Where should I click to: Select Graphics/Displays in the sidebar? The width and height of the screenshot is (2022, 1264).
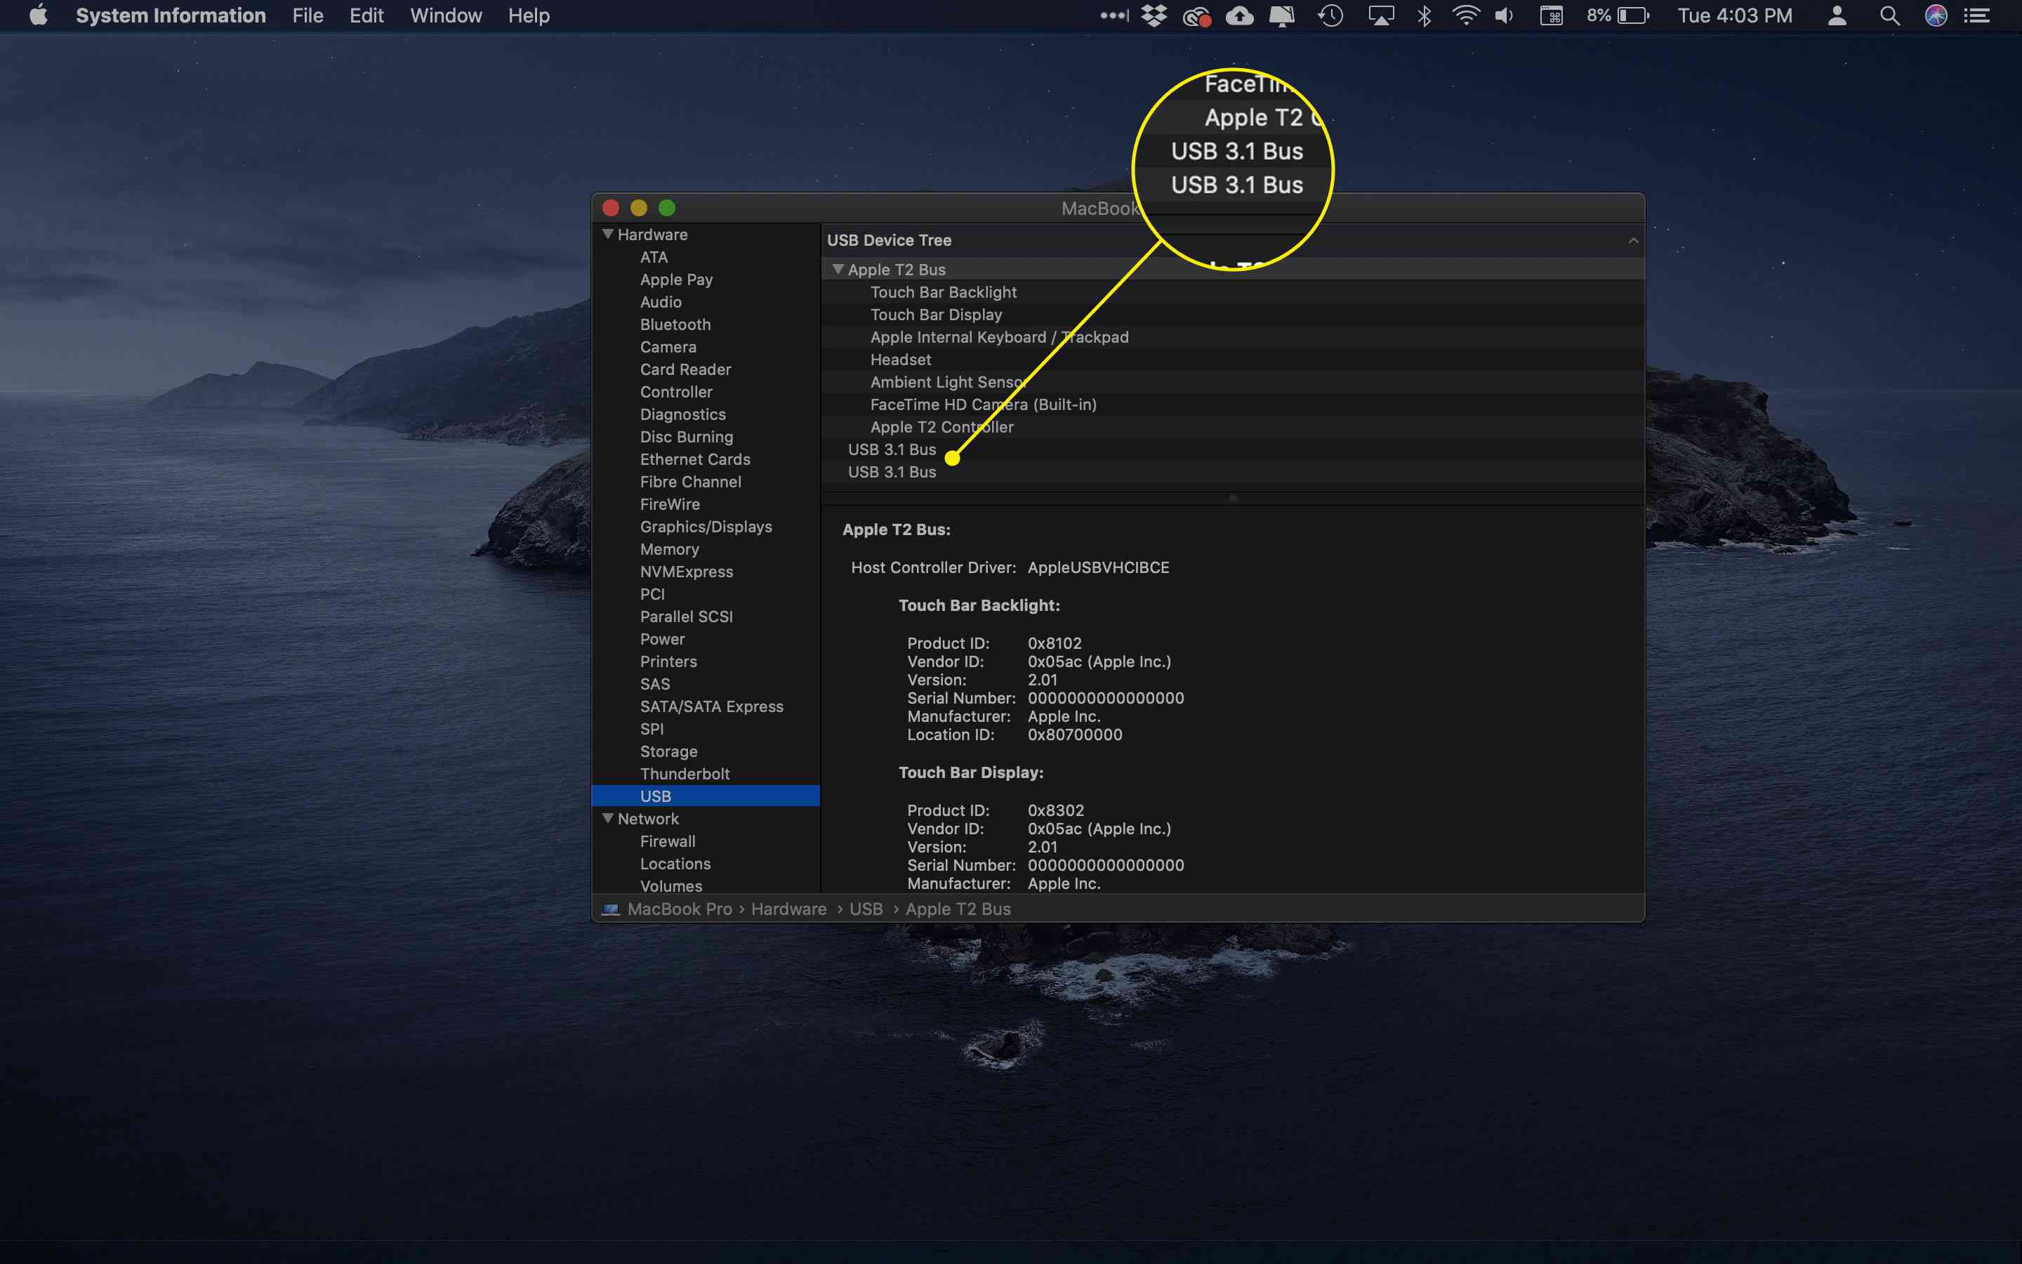(705, 527)
